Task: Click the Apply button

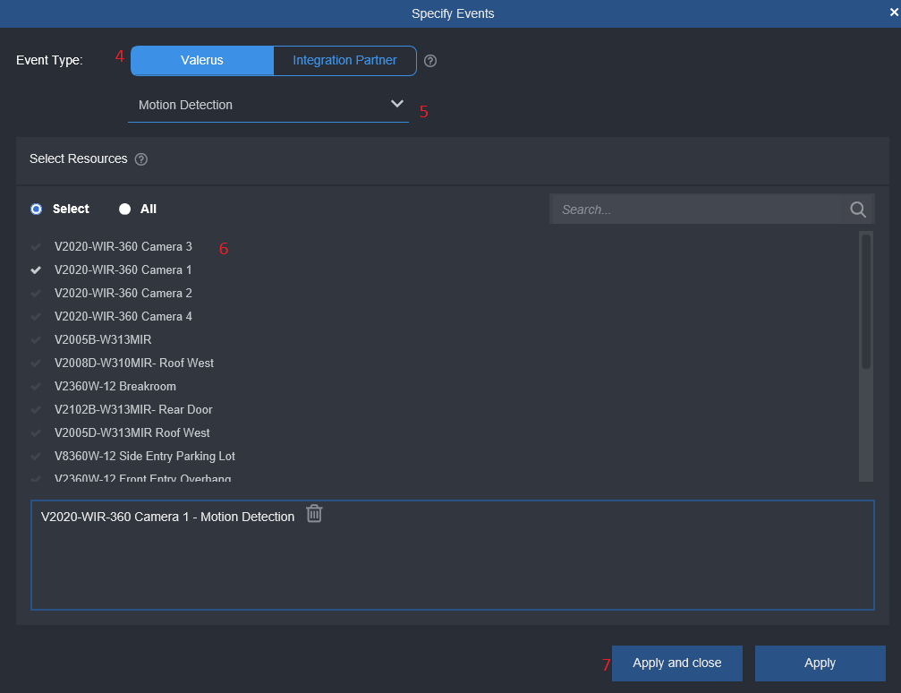Action: click(x=820, y=663)
